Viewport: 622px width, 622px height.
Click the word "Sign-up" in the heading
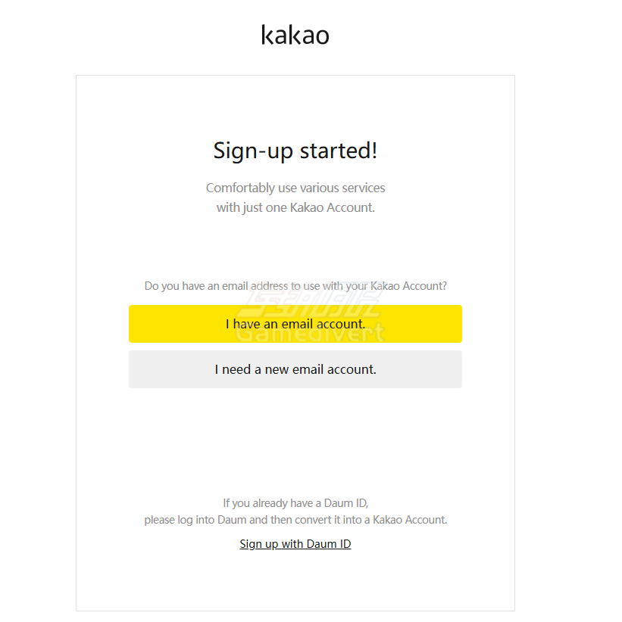pos(253,151)
